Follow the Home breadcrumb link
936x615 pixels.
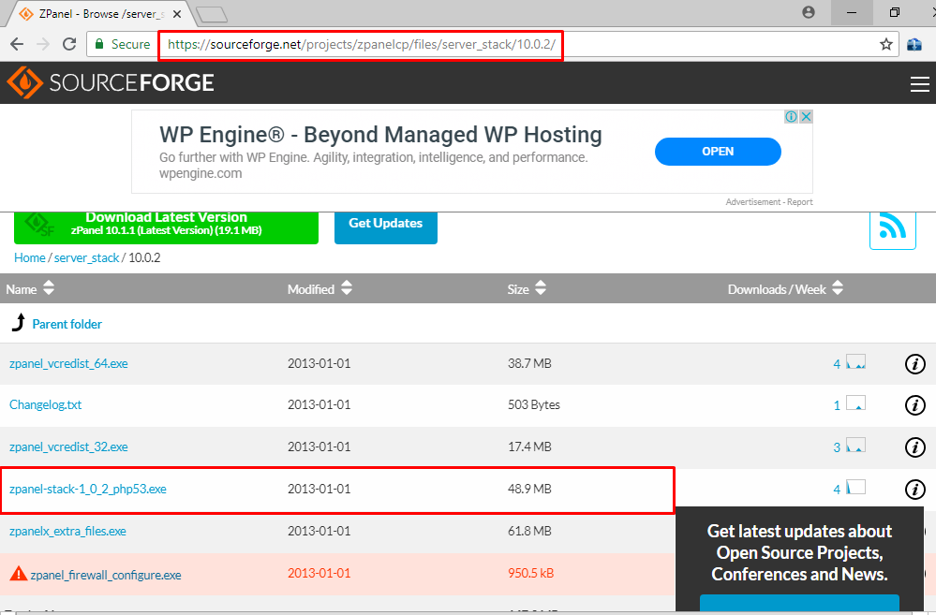[x=29, y=257]
